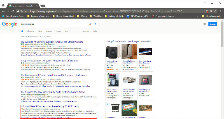Close the rv accessories browser tab
Screen dimensions: 224x119
tap(37, 6)
